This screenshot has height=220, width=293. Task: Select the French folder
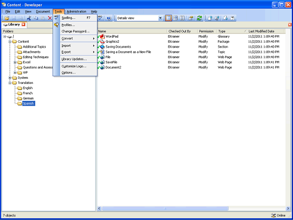[x=27, y=93]
